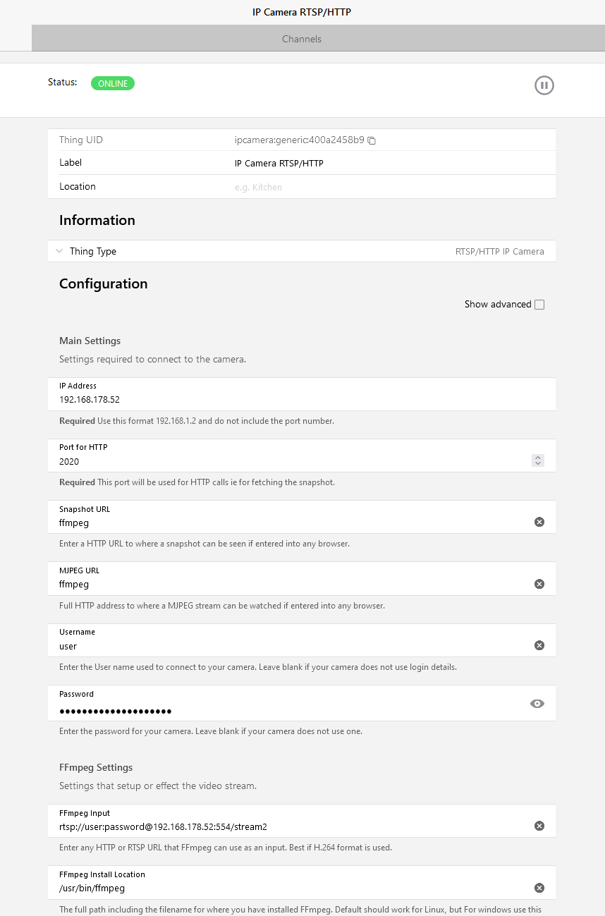Clear the MJPEG URL field
The height and width of the screenshot is (916, 605).
pos(539,584)
